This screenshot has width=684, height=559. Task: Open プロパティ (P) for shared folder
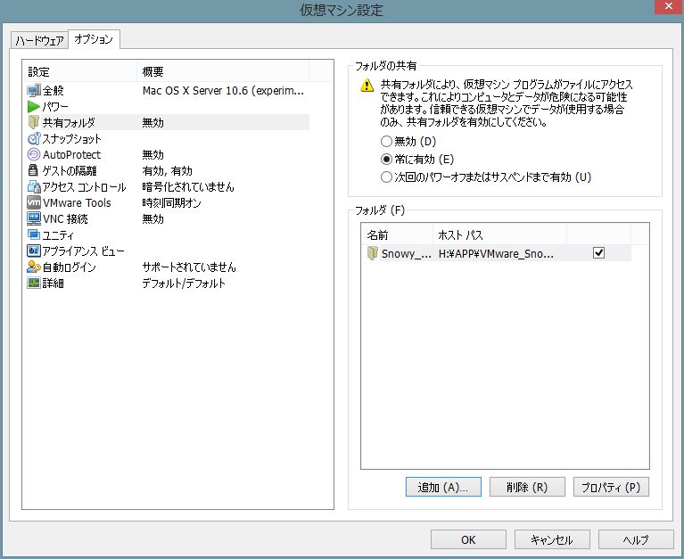611,487
